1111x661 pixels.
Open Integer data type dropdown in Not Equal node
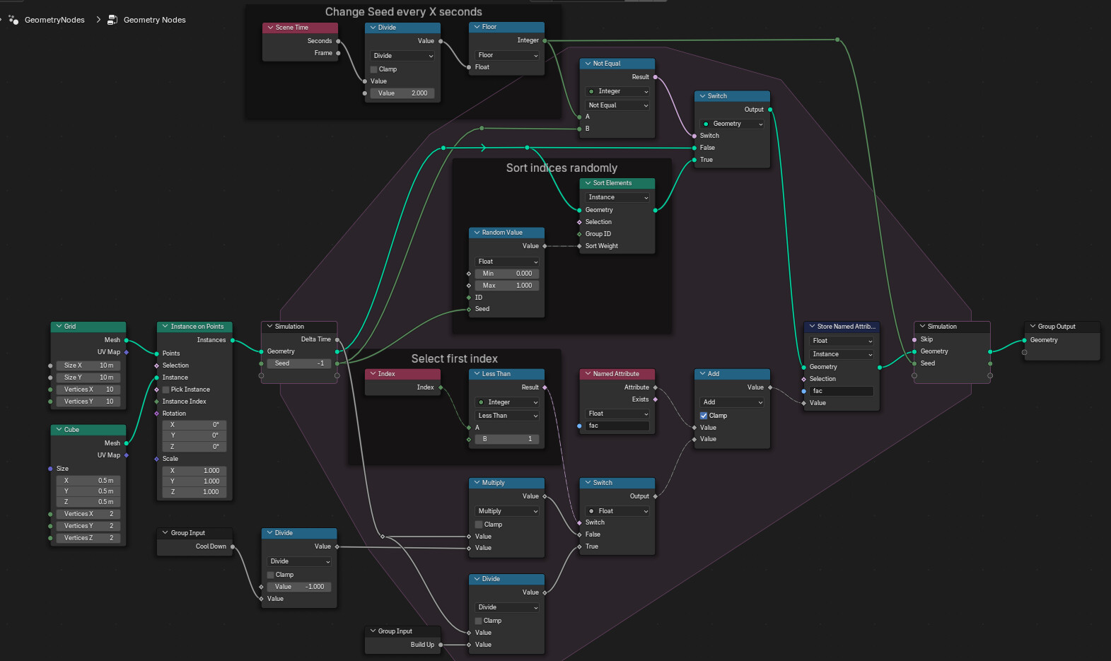617,91
